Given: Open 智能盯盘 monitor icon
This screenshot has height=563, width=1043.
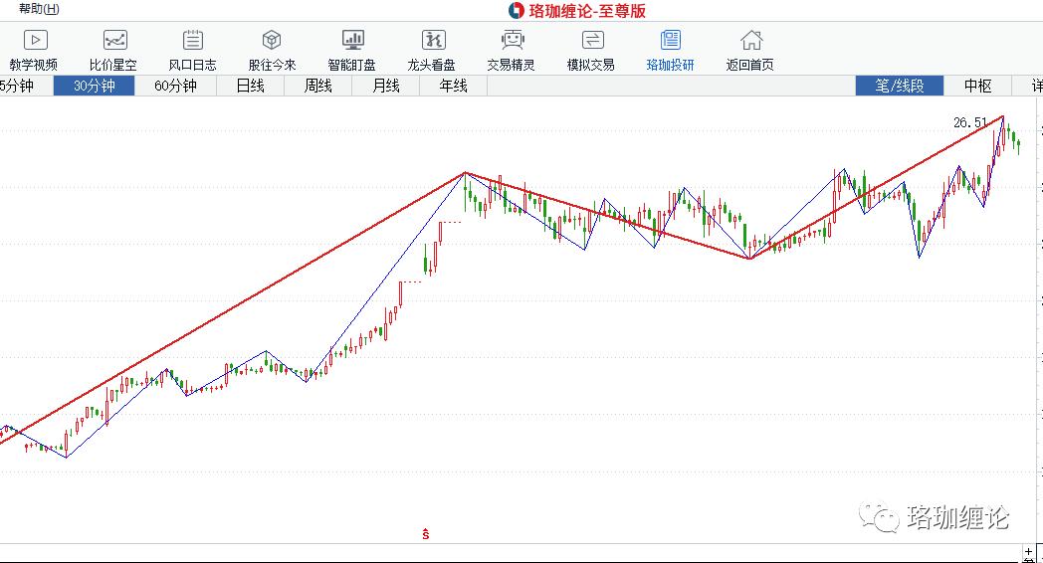Looking at the screenshot, I should pos(352,41).
